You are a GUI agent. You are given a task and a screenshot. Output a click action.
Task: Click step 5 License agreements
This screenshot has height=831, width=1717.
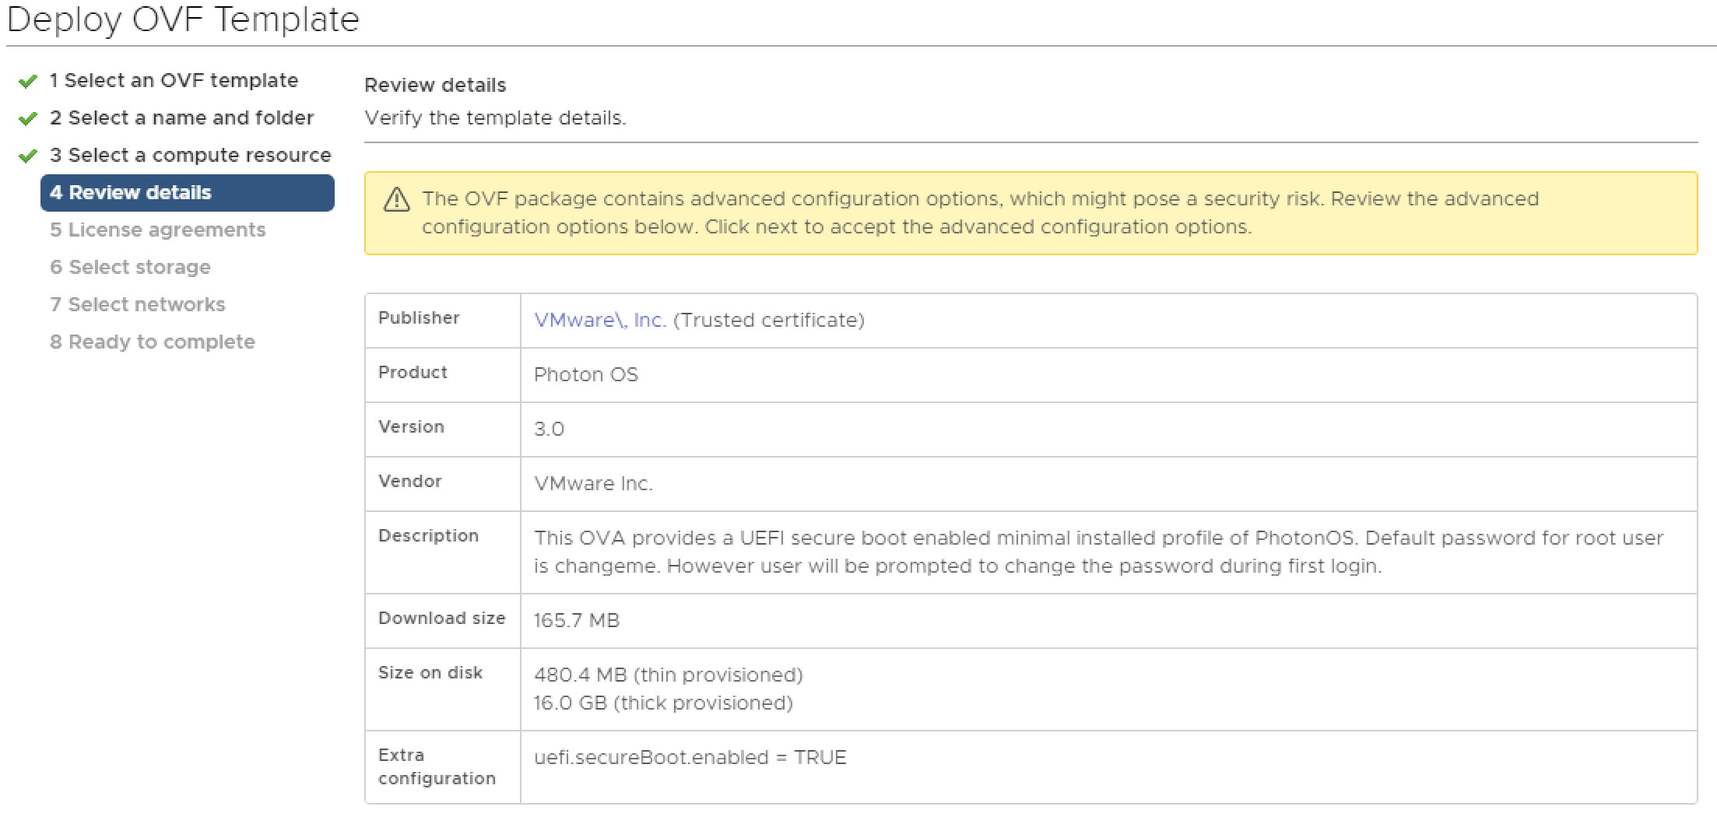[157, 230]
